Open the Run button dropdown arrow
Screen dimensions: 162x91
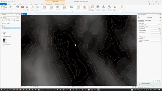(160, 81)
